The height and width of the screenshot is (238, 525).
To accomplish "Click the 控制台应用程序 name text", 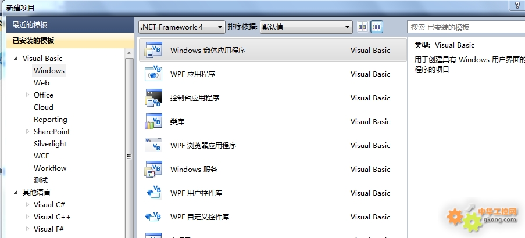I will point(195,98).
